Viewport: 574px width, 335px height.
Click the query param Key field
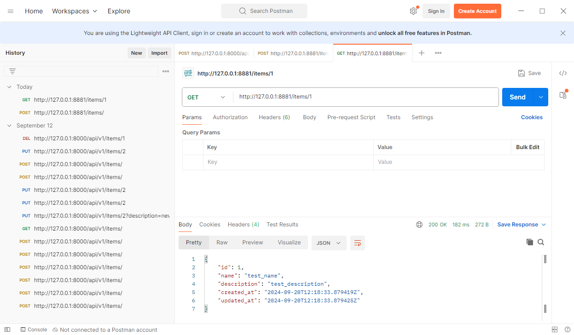288,162
